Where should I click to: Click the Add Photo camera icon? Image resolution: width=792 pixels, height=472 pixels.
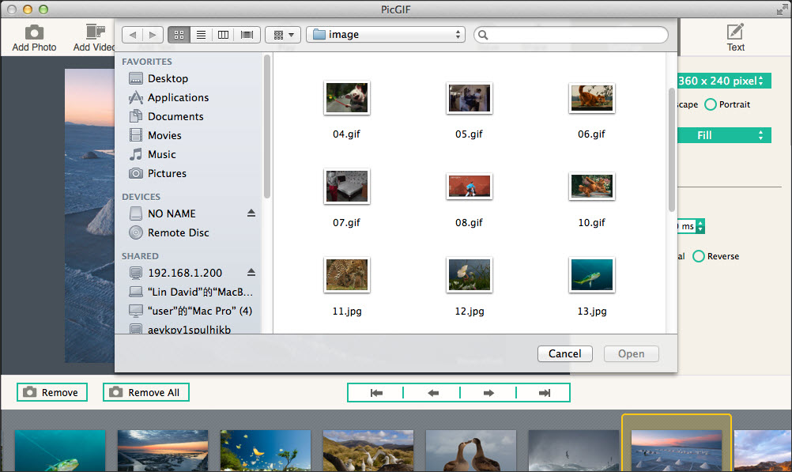[x=34, y=32]
